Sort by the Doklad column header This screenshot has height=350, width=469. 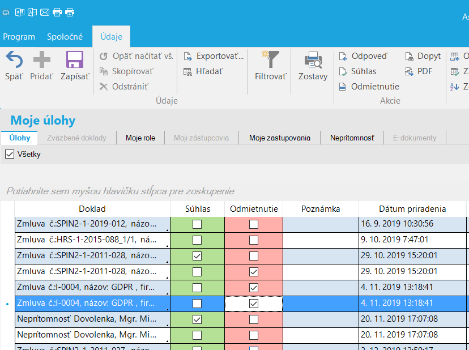pos(92,209)
